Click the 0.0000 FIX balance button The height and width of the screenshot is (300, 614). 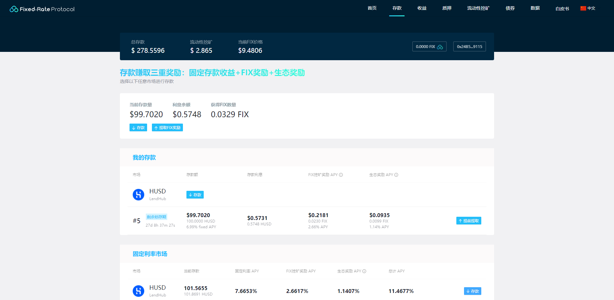point(429,46)
